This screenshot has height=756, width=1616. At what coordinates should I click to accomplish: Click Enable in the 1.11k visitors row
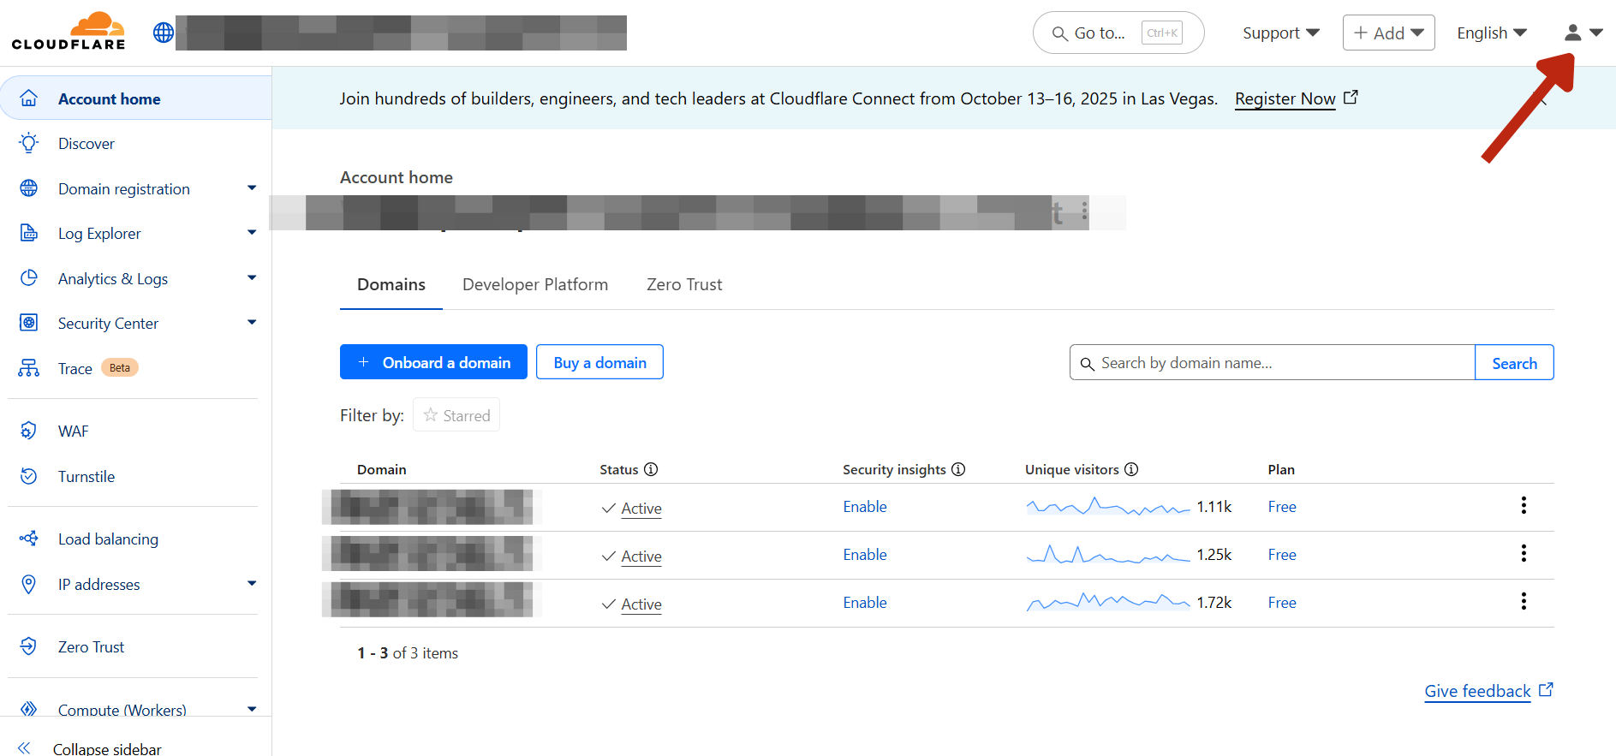(x=865, y=507)
